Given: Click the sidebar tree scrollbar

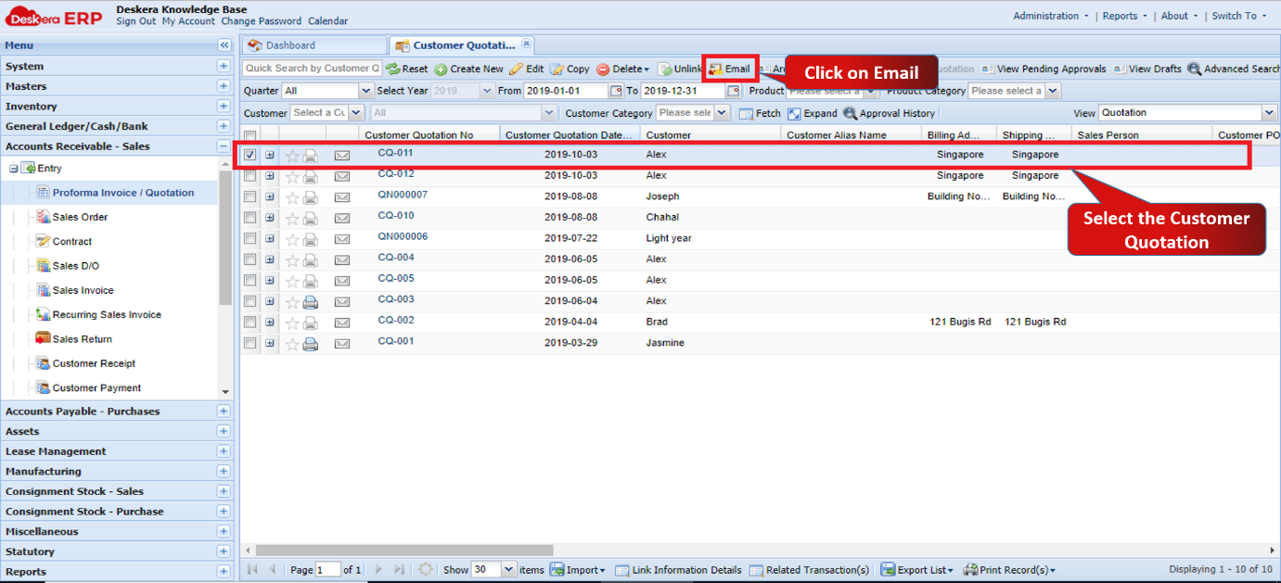Looking at the screenshot, I should (x=225, y=238).
